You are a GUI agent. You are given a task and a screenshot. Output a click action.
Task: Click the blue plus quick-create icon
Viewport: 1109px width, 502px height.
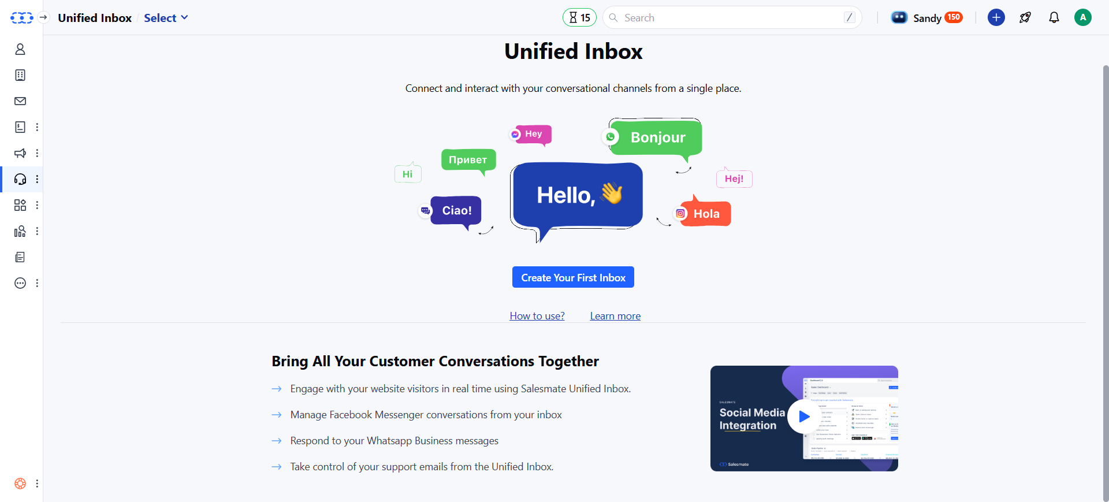coord(996,17)
